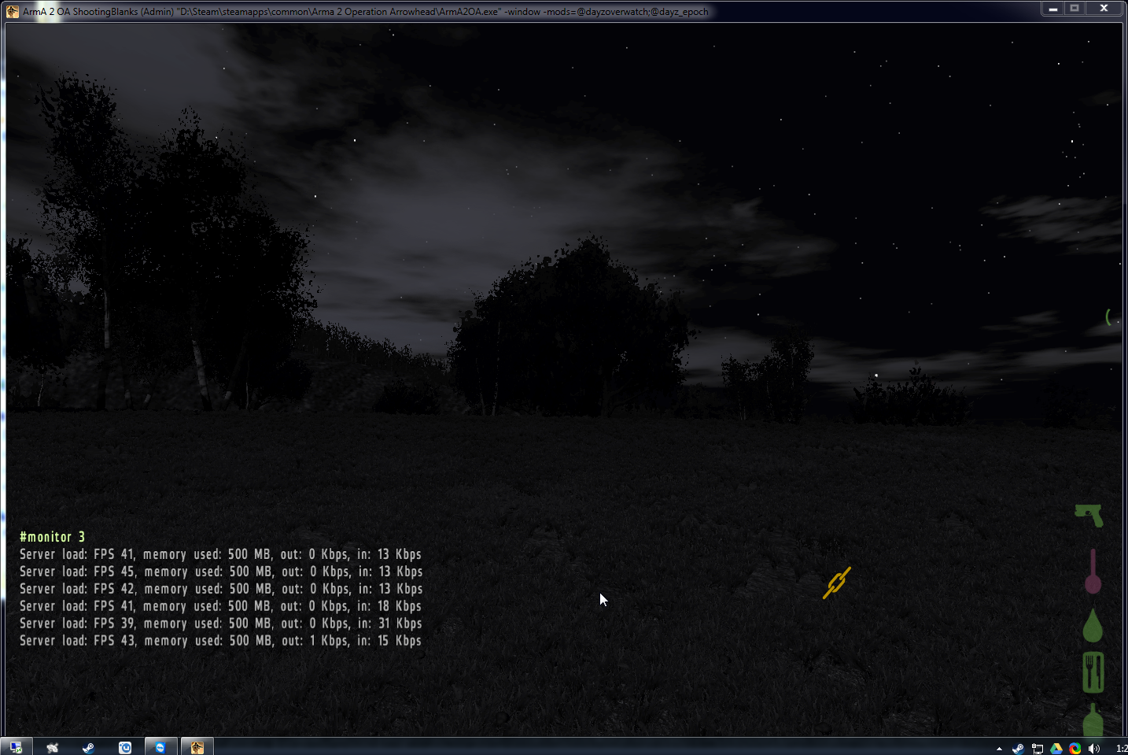This screenshot has height=755, width=1128.
Task: Click the server load line showing FPS 39
Action: click(221, 624)
